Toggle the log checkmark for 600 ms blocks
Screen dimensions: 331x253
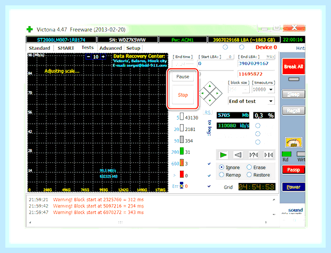(x=209, y=164)
